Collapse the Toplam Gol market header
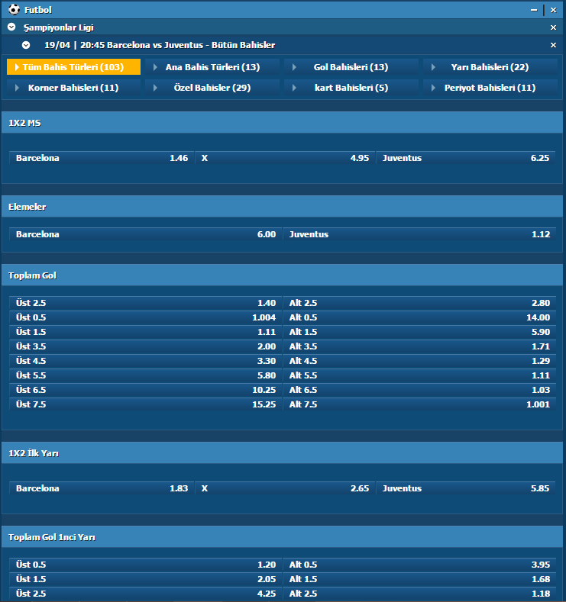 click(283, 275)
